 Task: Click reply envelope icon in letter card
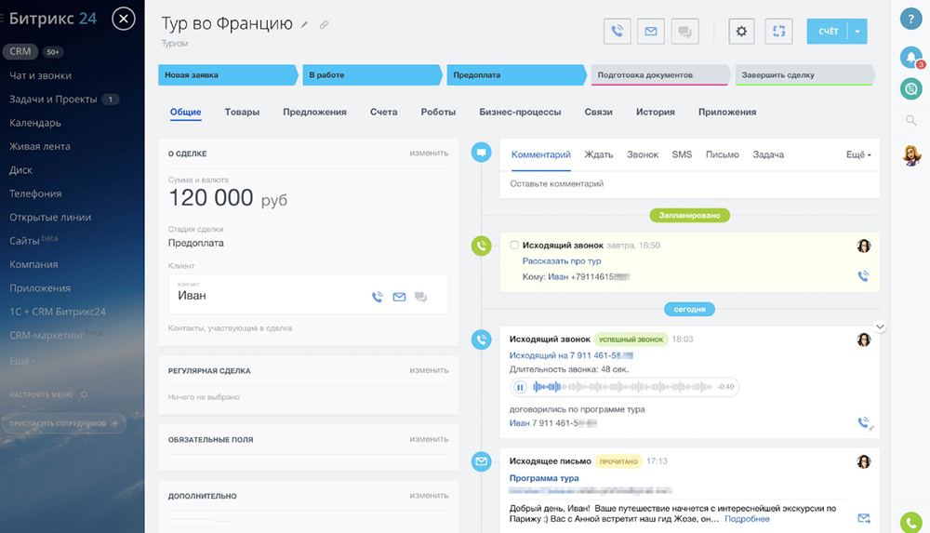click(864, 518)
